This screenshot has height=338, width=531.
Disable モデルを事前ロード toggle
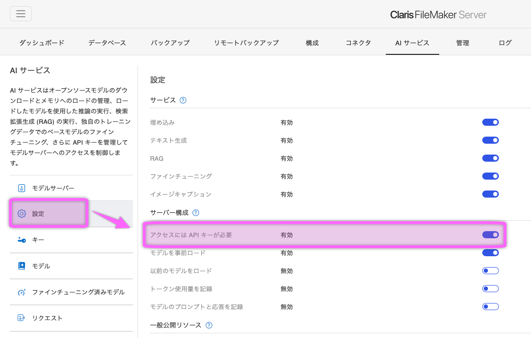[490, 252]
